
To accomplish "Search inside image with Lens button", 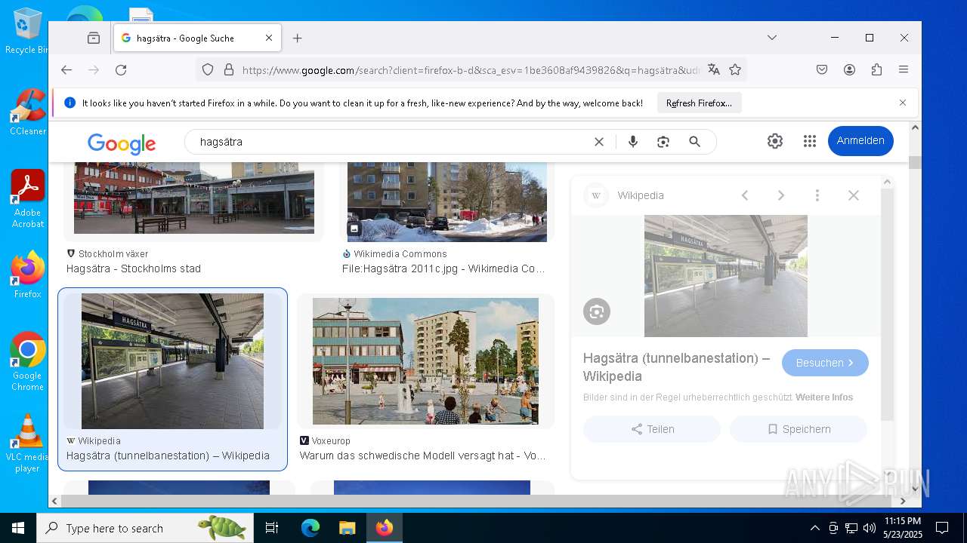I will coord(597,311).
